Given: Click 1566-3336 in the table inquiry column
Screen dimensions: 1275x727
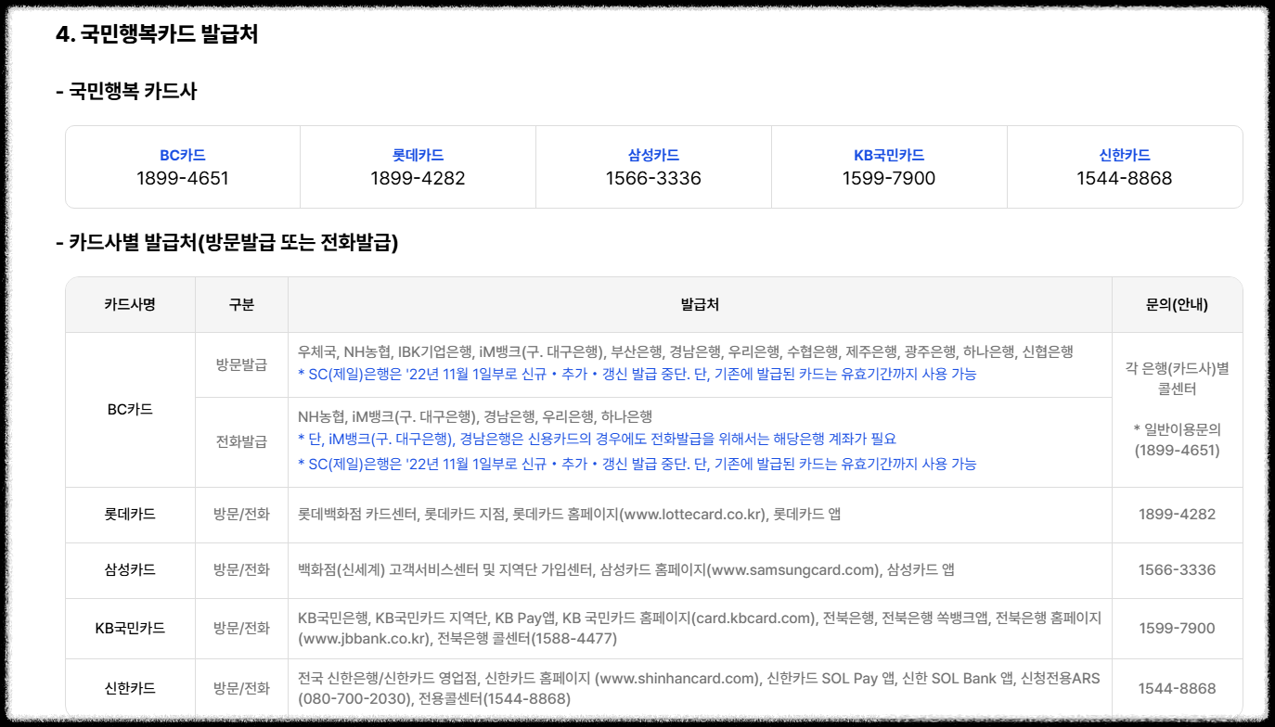Looking at the screenshot, I should 1177,569.
